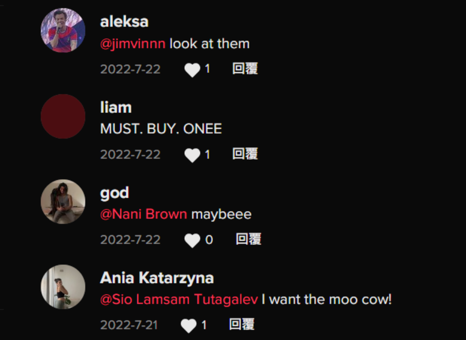
Task: Reply to aleksa's comment with 回覆
Action: coord(245,69)
